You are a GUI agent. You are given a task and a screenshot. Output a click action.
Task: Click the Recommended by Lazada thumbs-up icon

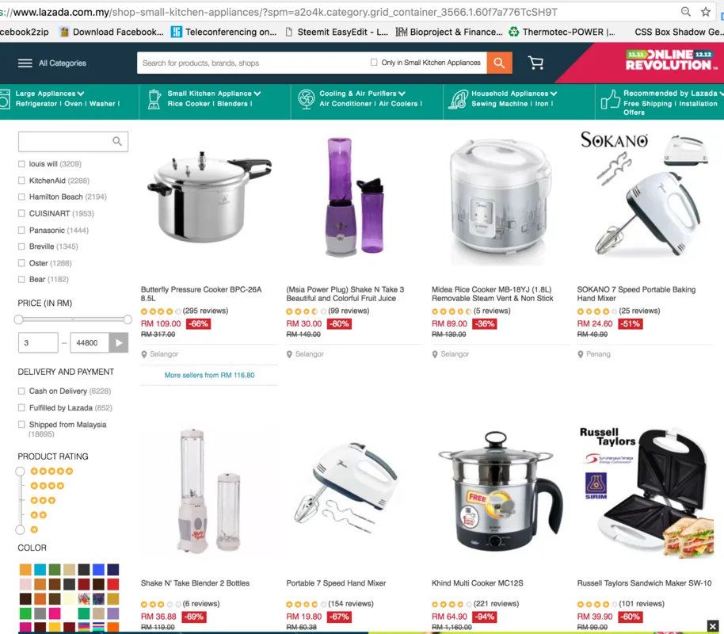point(610,99)
